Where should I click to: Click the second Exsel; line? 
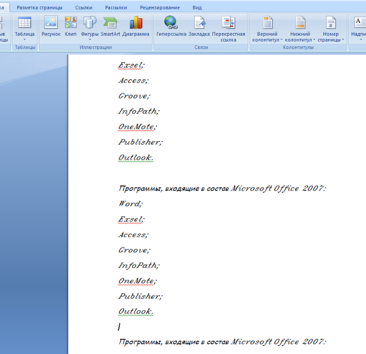131,219
